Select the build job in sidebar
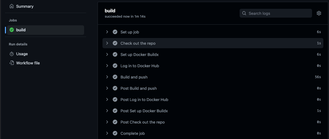 46,30
